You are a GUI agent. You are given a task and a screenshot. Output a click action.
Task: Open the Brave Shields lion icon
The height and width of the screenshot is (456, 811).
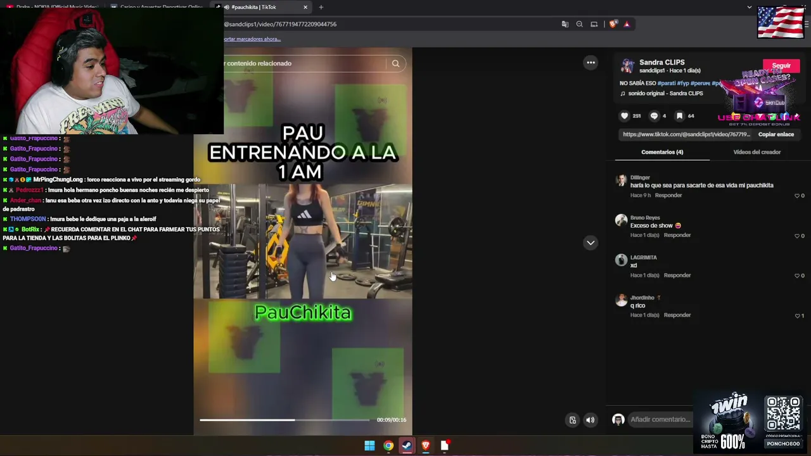[x=613, y=24]
